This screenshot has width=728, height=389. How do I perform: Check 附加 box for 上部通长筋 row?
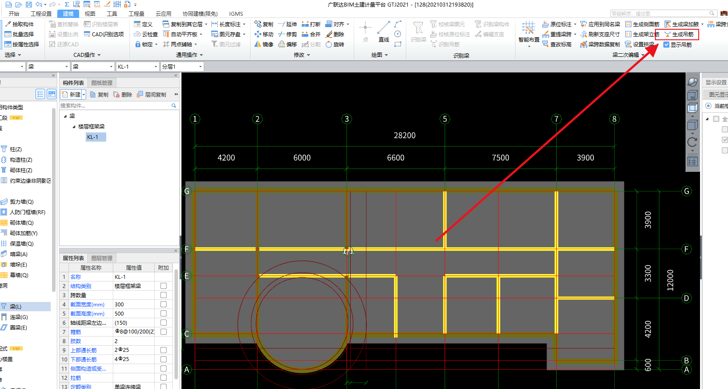[x=164, y=350]
